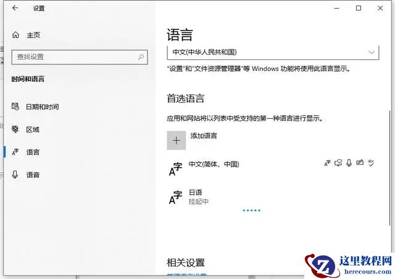The width and height of the screenshot is (395, 279).
Task: Open the Windows display language dropdown
Action: pyautogui.click(x=273, y=52)
